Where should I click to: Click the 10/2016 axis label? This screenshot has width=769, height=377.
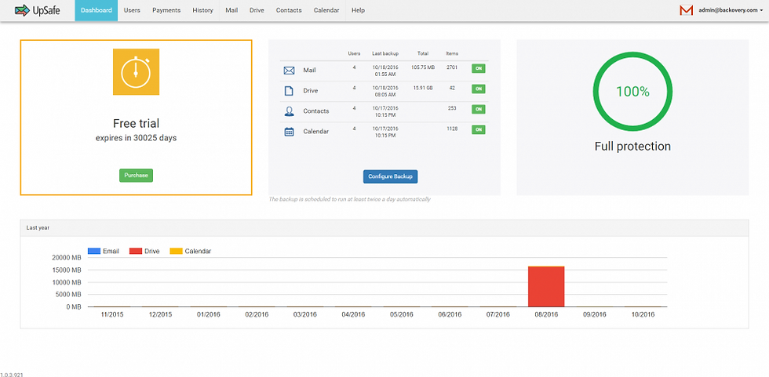(x=643, y=315)
